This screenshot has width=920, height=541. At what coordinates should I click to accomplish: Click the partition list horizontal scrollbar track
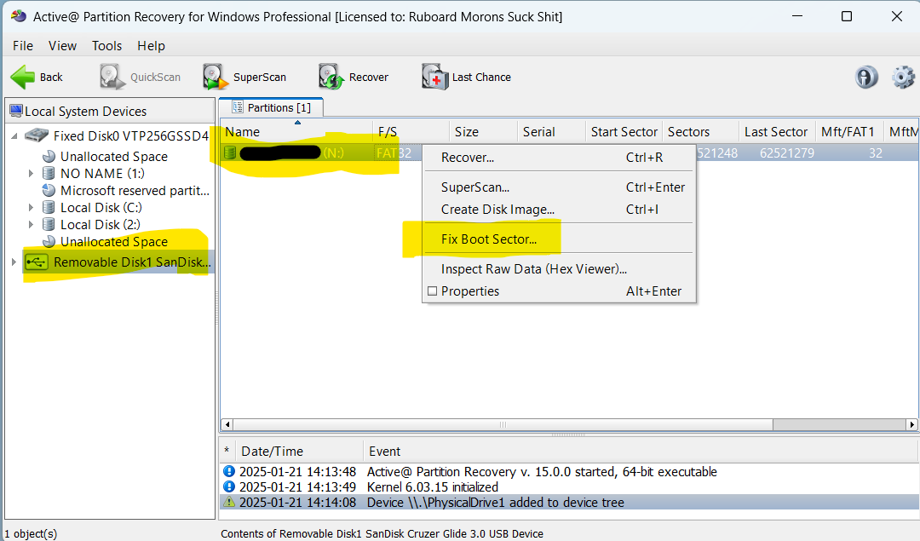839,424
